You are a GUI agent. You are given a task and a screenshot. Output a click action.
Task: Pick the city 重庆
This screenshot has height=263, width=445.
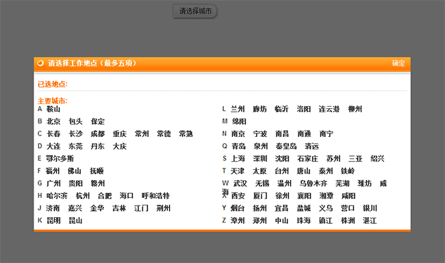(x=120, y=134)
